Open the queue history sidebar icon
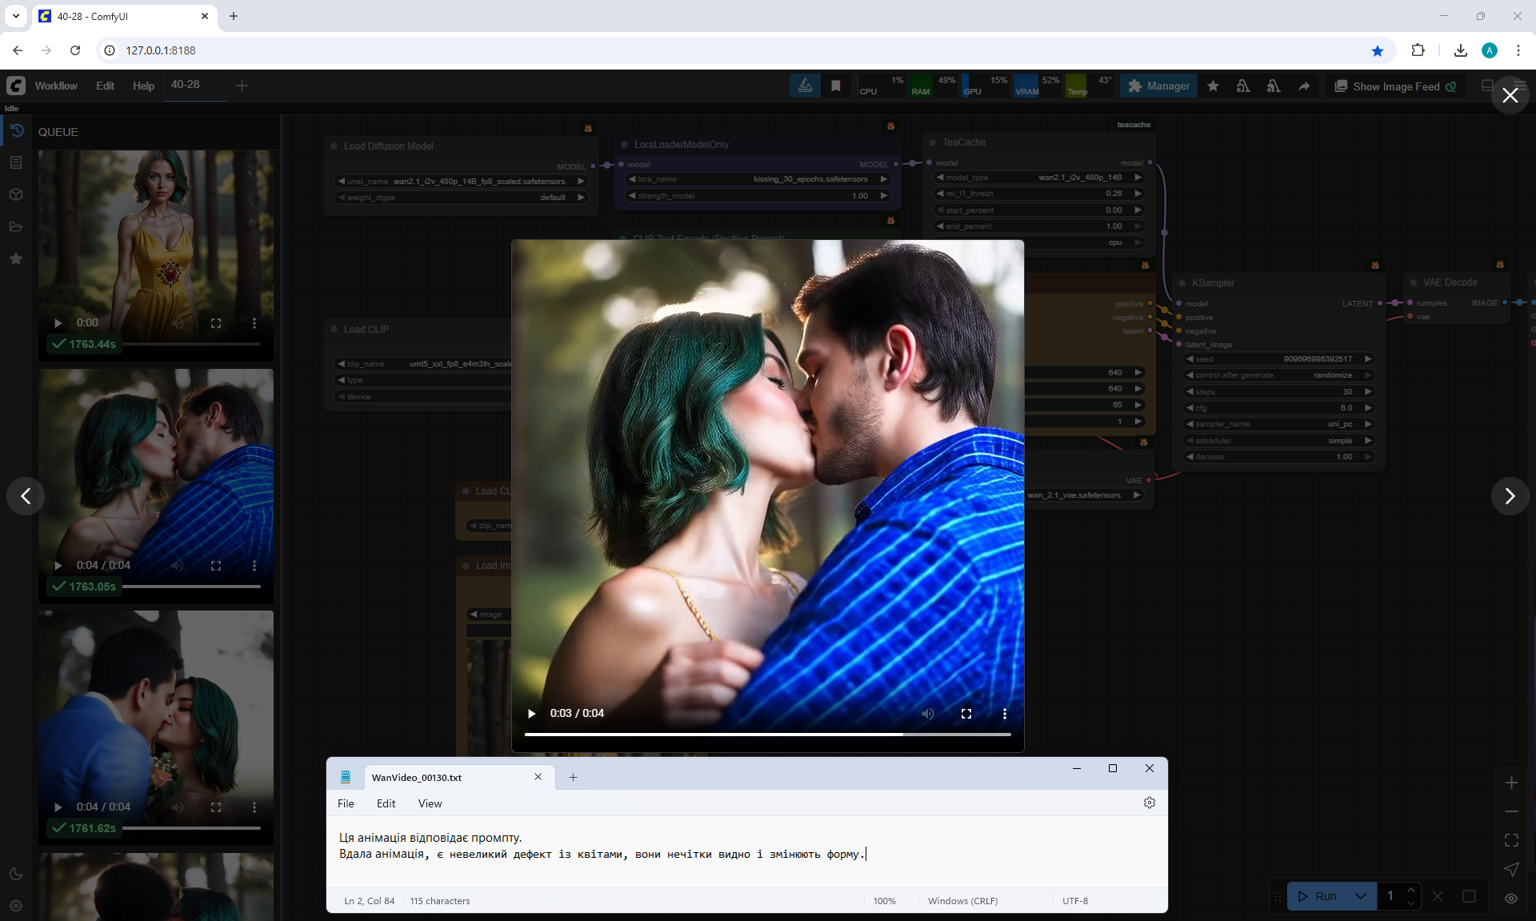1536x921 pixels. [x=16, y=130]
